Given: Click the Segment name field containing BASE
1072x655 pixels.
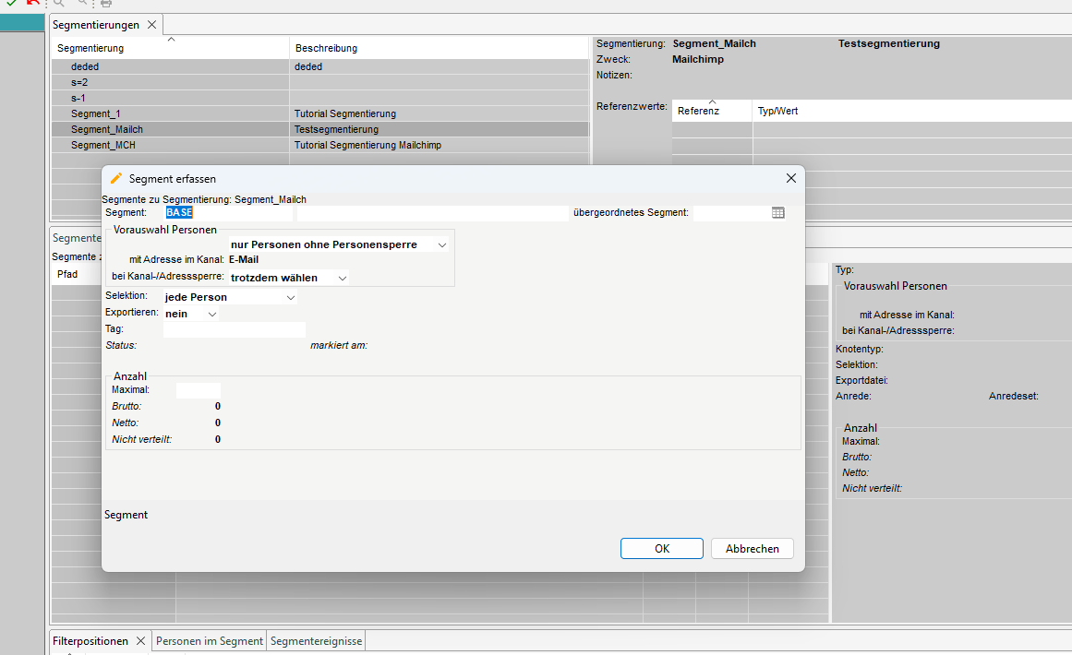Looking at the screenshot, I should tap(227, 213).
